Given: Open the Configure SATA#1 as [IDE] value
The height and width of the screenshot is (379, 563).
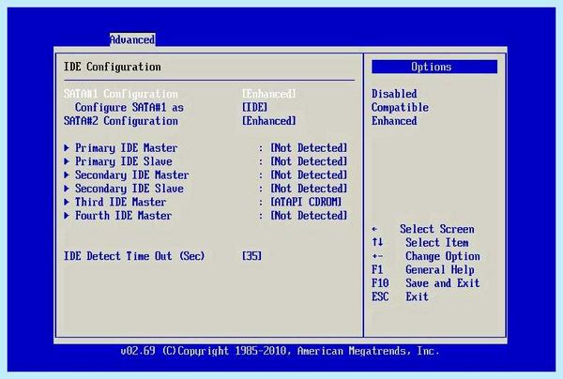Looking at the screenshot, I should coord(254,107).
